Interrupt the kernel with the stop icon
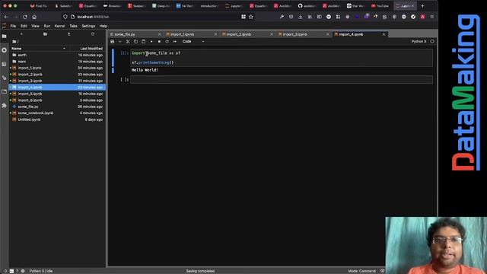This screenshot has height=274, width=487. [159, 41]
